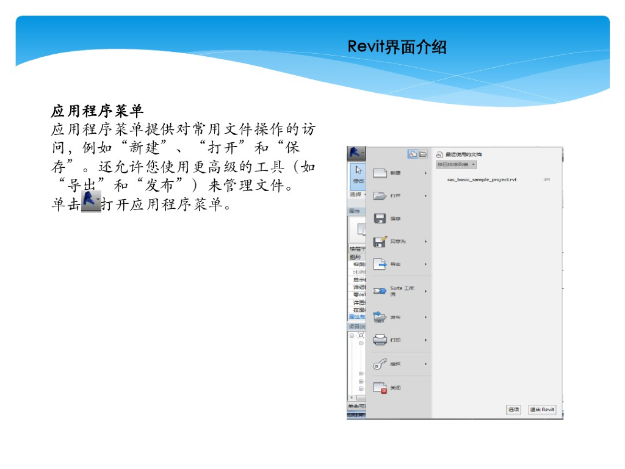Click the 新建 (New) document icon
625x469 pixels.
click(x=380, y=173)
